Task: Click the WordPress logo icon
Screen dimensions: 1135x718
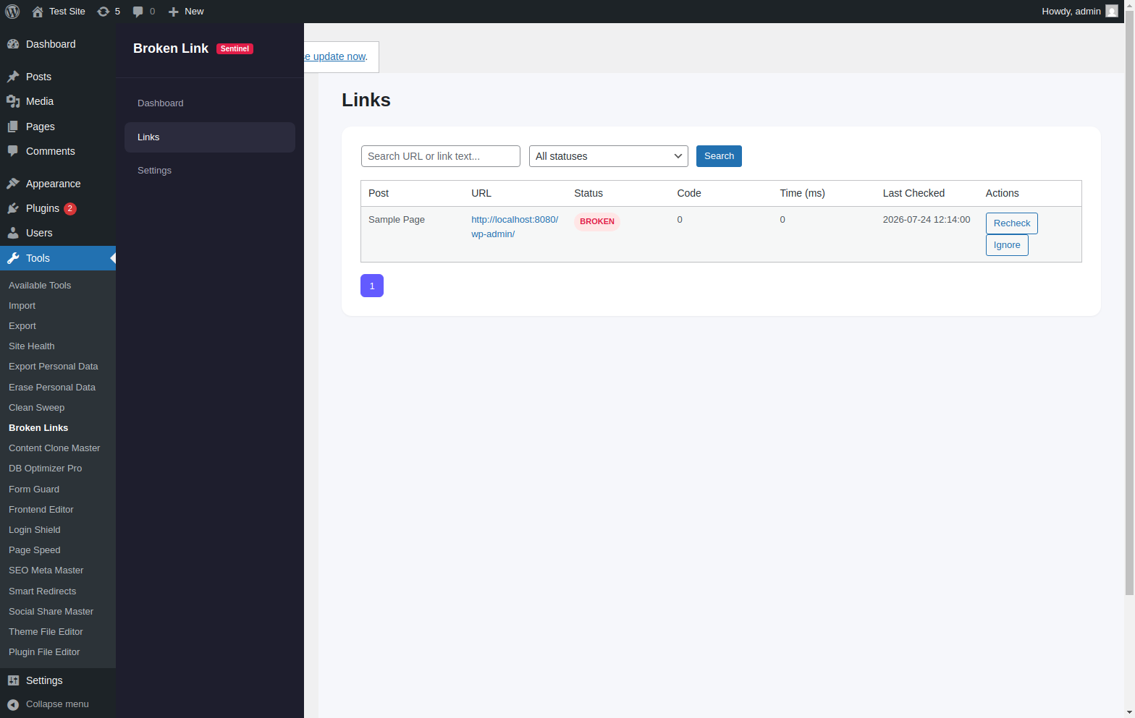Action: click(x=12, y=12)
